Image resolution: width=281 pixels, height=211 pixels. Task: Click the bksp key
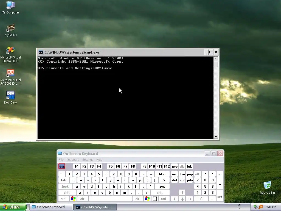(x=162, y=174)
